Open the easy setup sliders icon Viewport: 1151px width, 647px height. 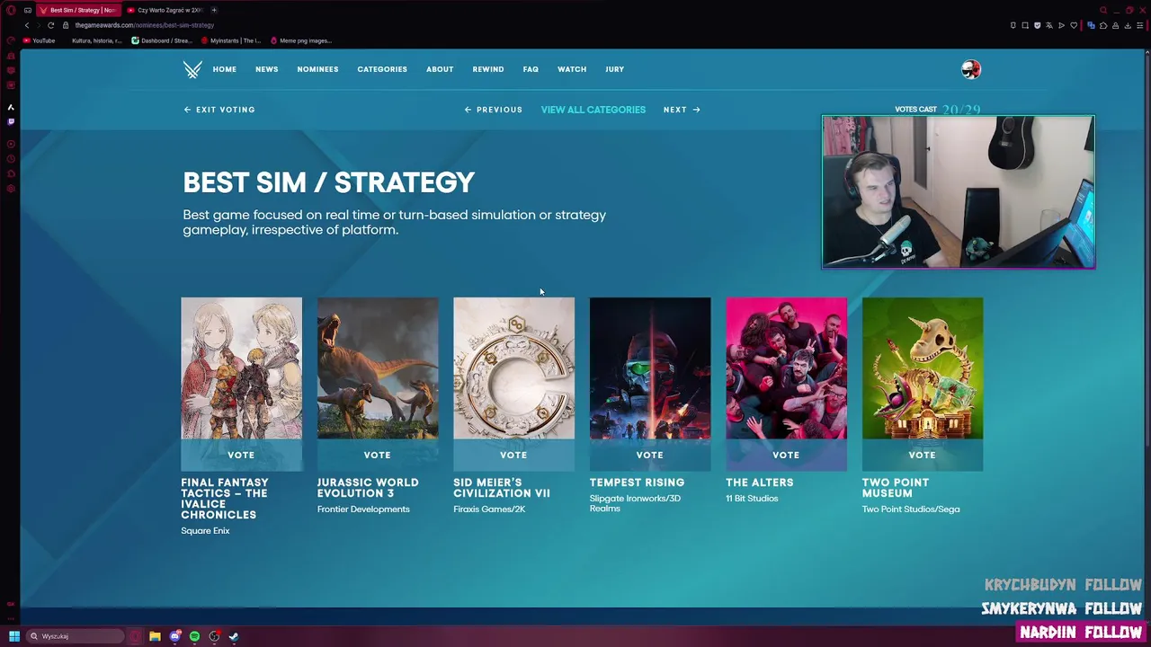coord(1140,25)
